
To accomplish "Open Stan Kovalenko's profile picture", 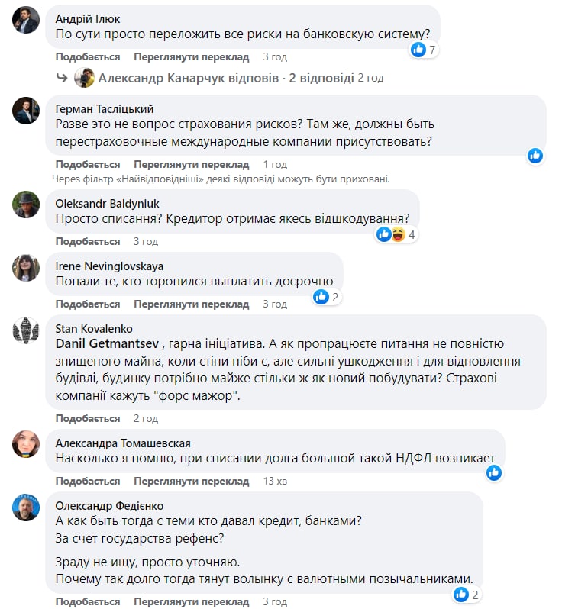I will click(26, 329).
